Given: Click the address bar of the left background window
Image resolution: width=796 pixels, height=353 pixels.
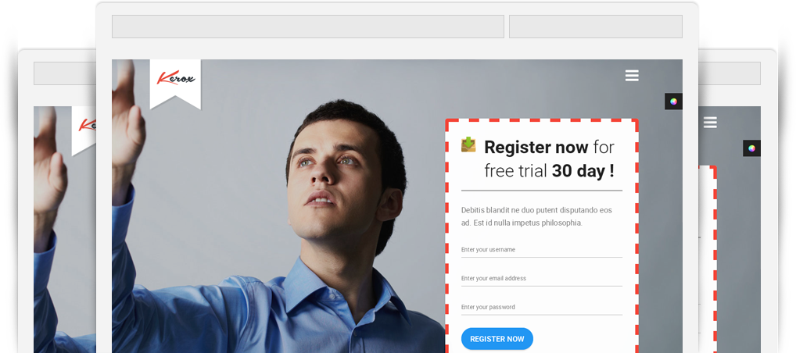Looking at the screenshot, I should 65,73.
